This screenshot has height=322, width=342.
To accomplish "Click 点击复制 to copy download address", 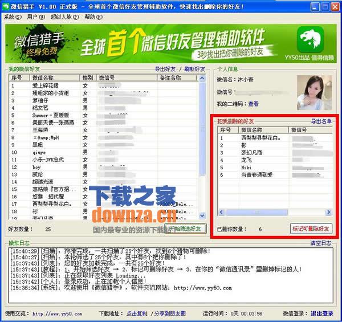I will point(137,313).
